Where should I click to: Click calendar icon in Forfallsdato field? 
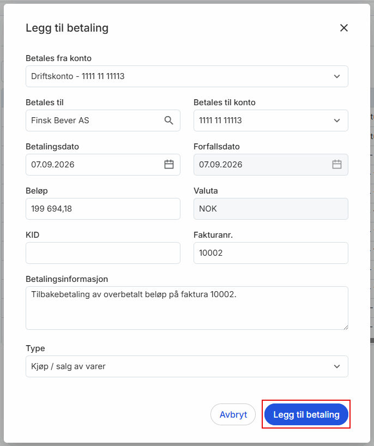(x=337, y=165)
